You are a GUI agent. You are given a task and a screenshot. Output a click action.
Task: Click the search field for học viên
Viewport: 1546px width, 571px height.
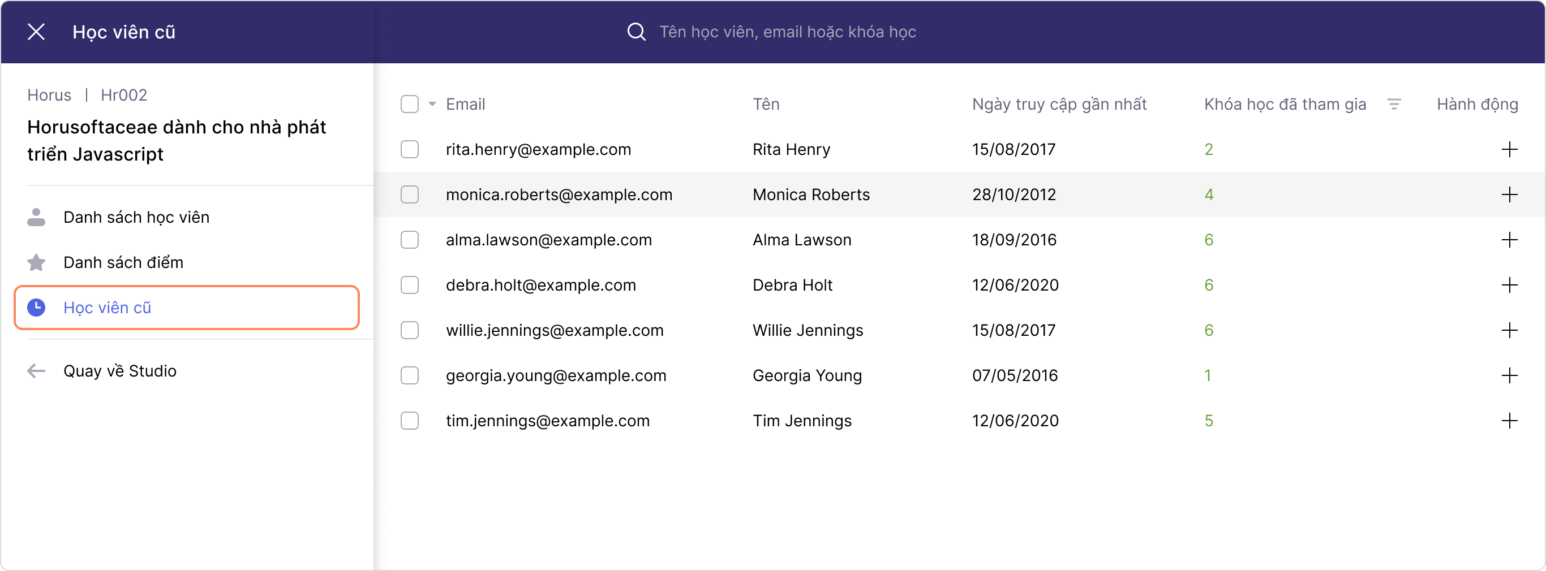pyautogui.click(x=787, y=32)
